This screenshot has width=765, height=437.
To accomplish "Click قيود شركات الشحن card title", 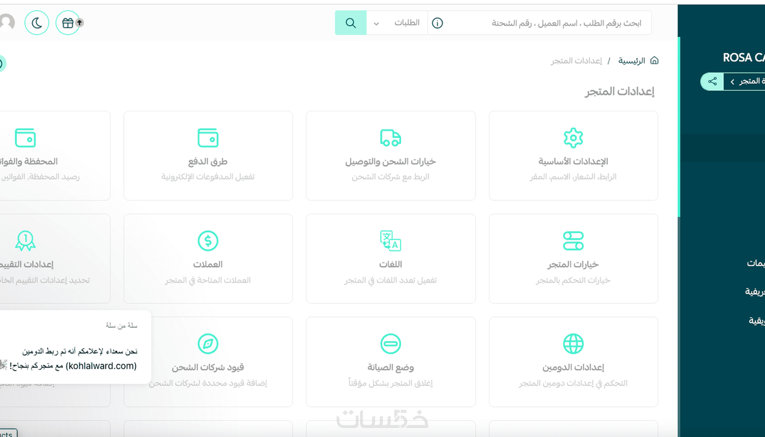I will [208, 367].
